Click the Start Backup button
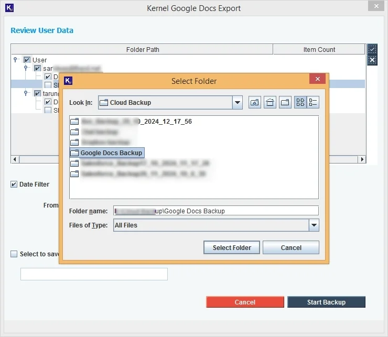 tap(326, 302)
